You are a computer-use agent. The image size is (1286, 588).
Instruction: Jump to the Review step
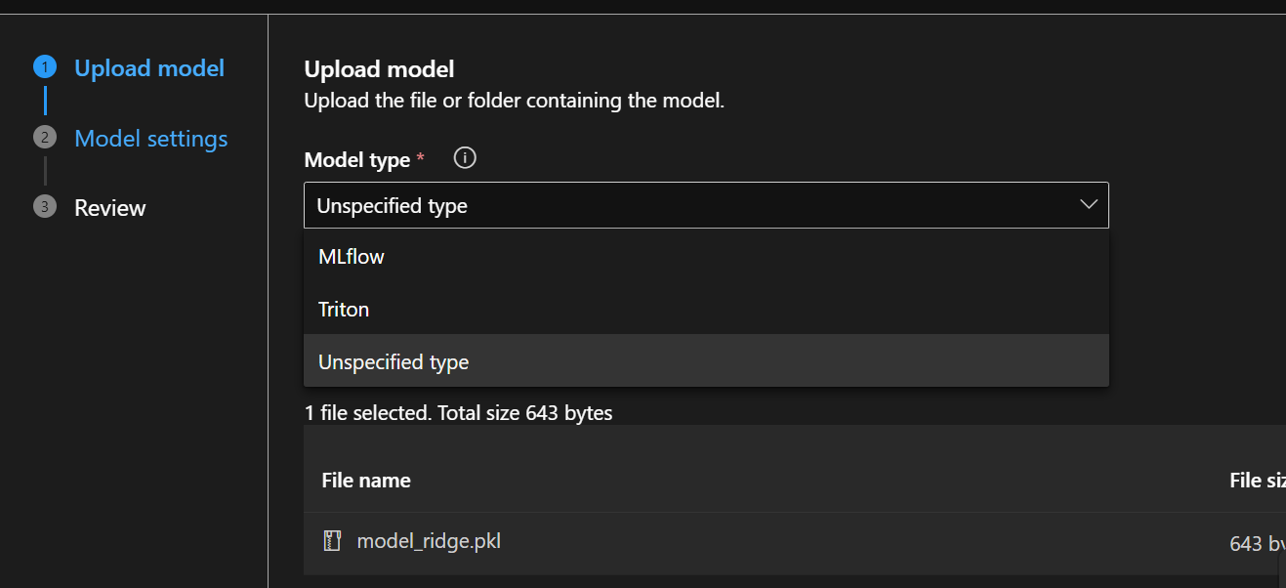(110, 208)
